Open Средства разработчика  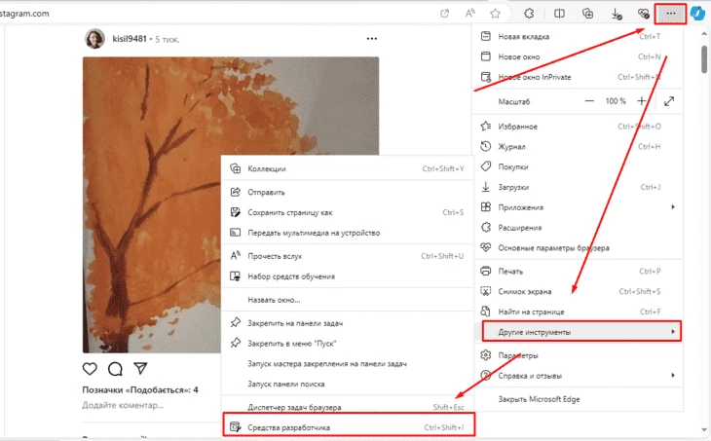tap(349, 427)
